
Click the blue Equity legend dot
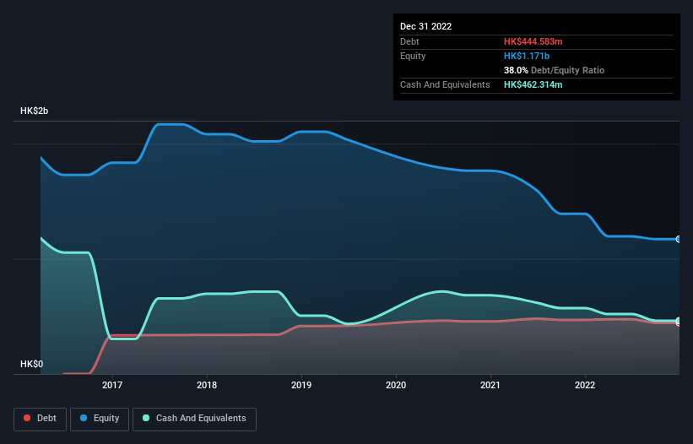(84, 418)
